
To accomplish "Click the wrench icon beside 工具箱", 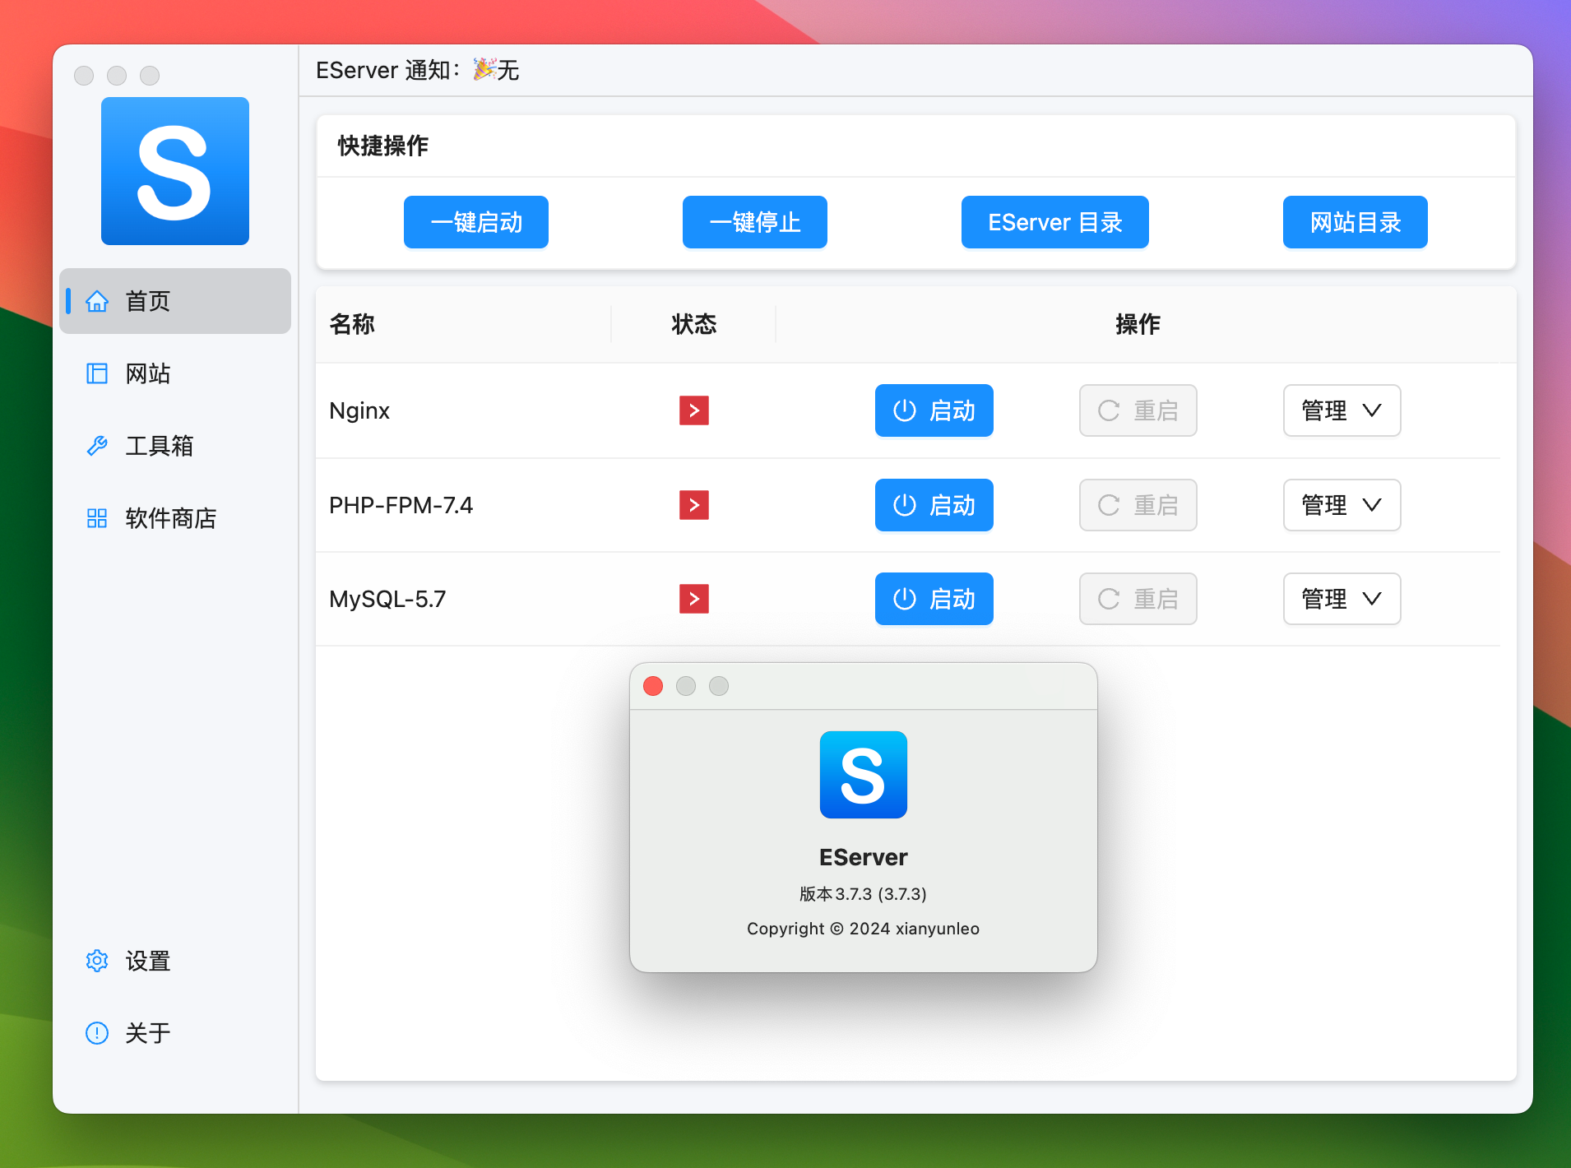I will (x=97, y=446).
